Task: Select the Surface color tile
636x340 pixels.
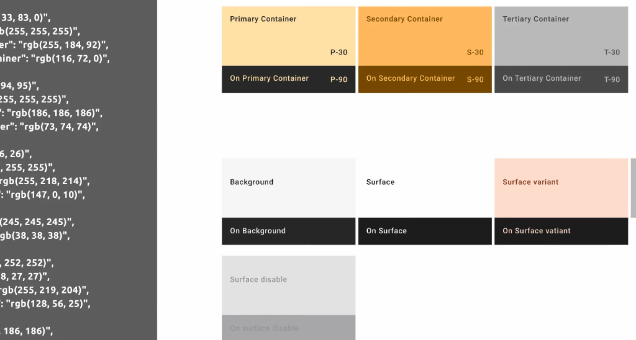Action: click(425, 187)
